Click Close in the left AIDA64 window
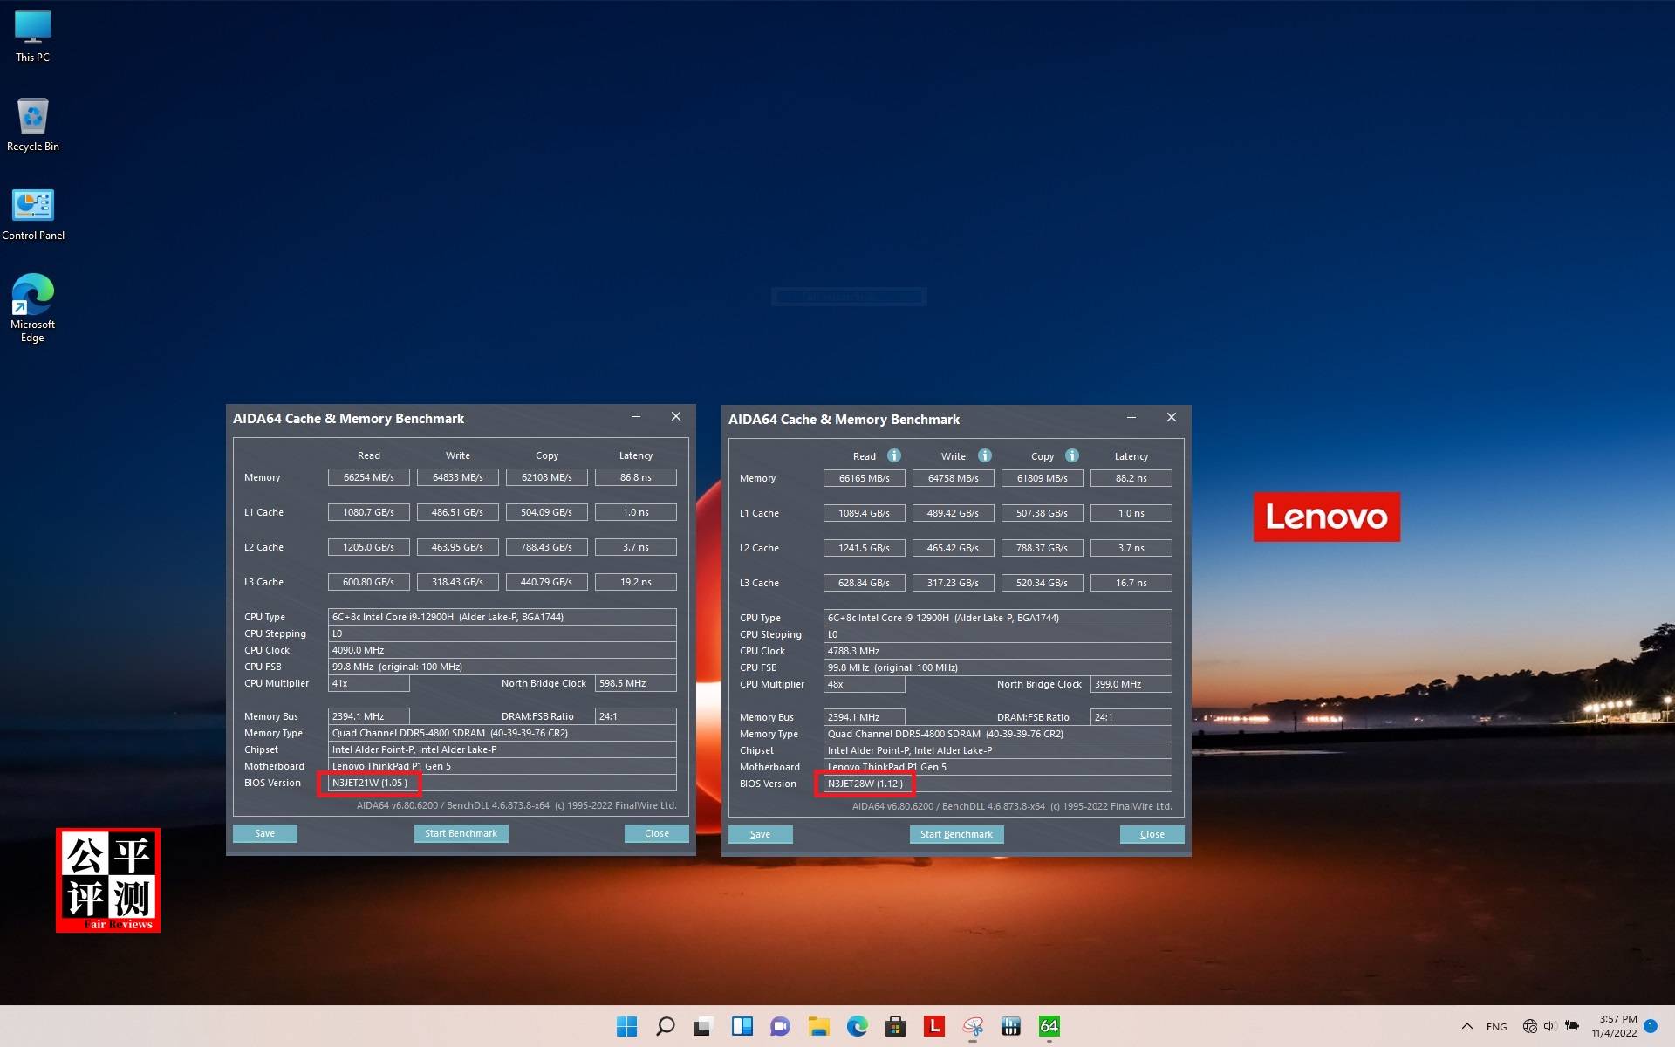1675x1047 pixels. [x=656, y=833]
